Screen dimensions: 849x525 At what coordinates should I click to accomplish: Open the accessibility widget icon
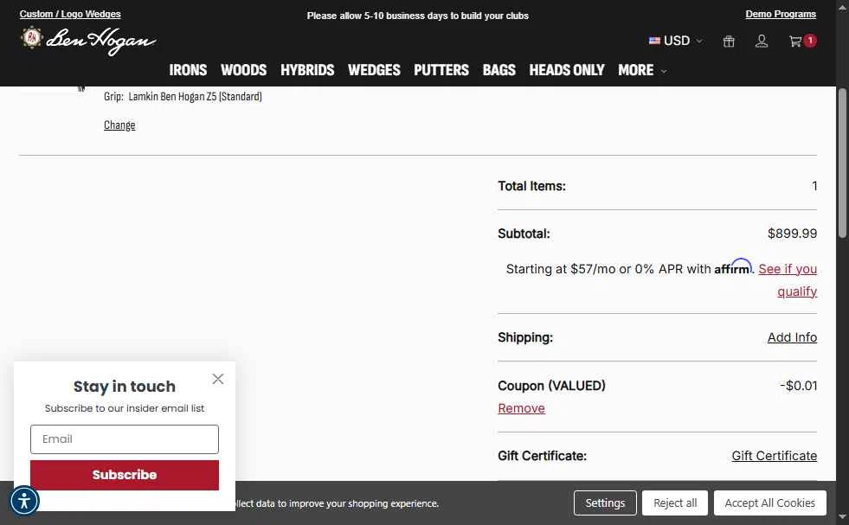24,501
